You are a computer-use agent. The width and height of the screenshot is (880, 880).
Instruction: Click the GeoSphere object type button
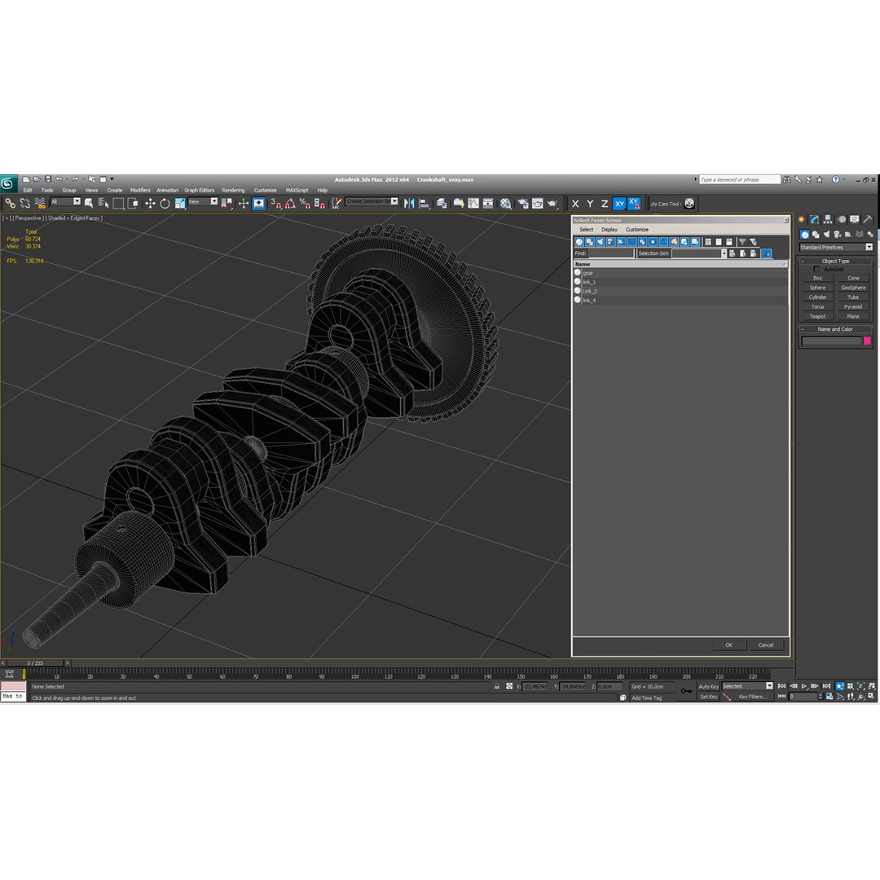click(x=853, y=288)
